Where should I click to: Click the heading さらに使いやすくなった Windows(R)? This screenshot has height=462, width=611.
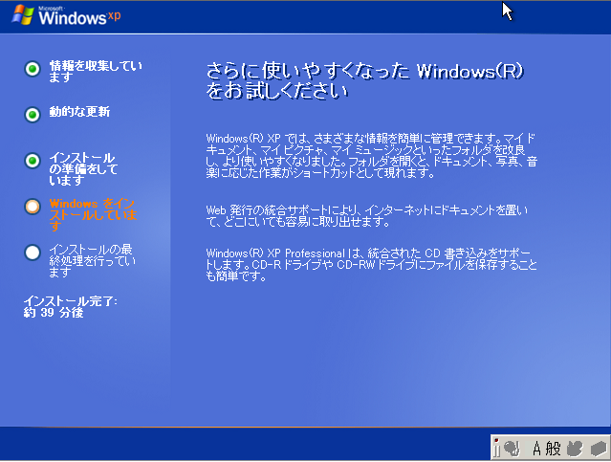pyautogui.click(x=364, y=80)
